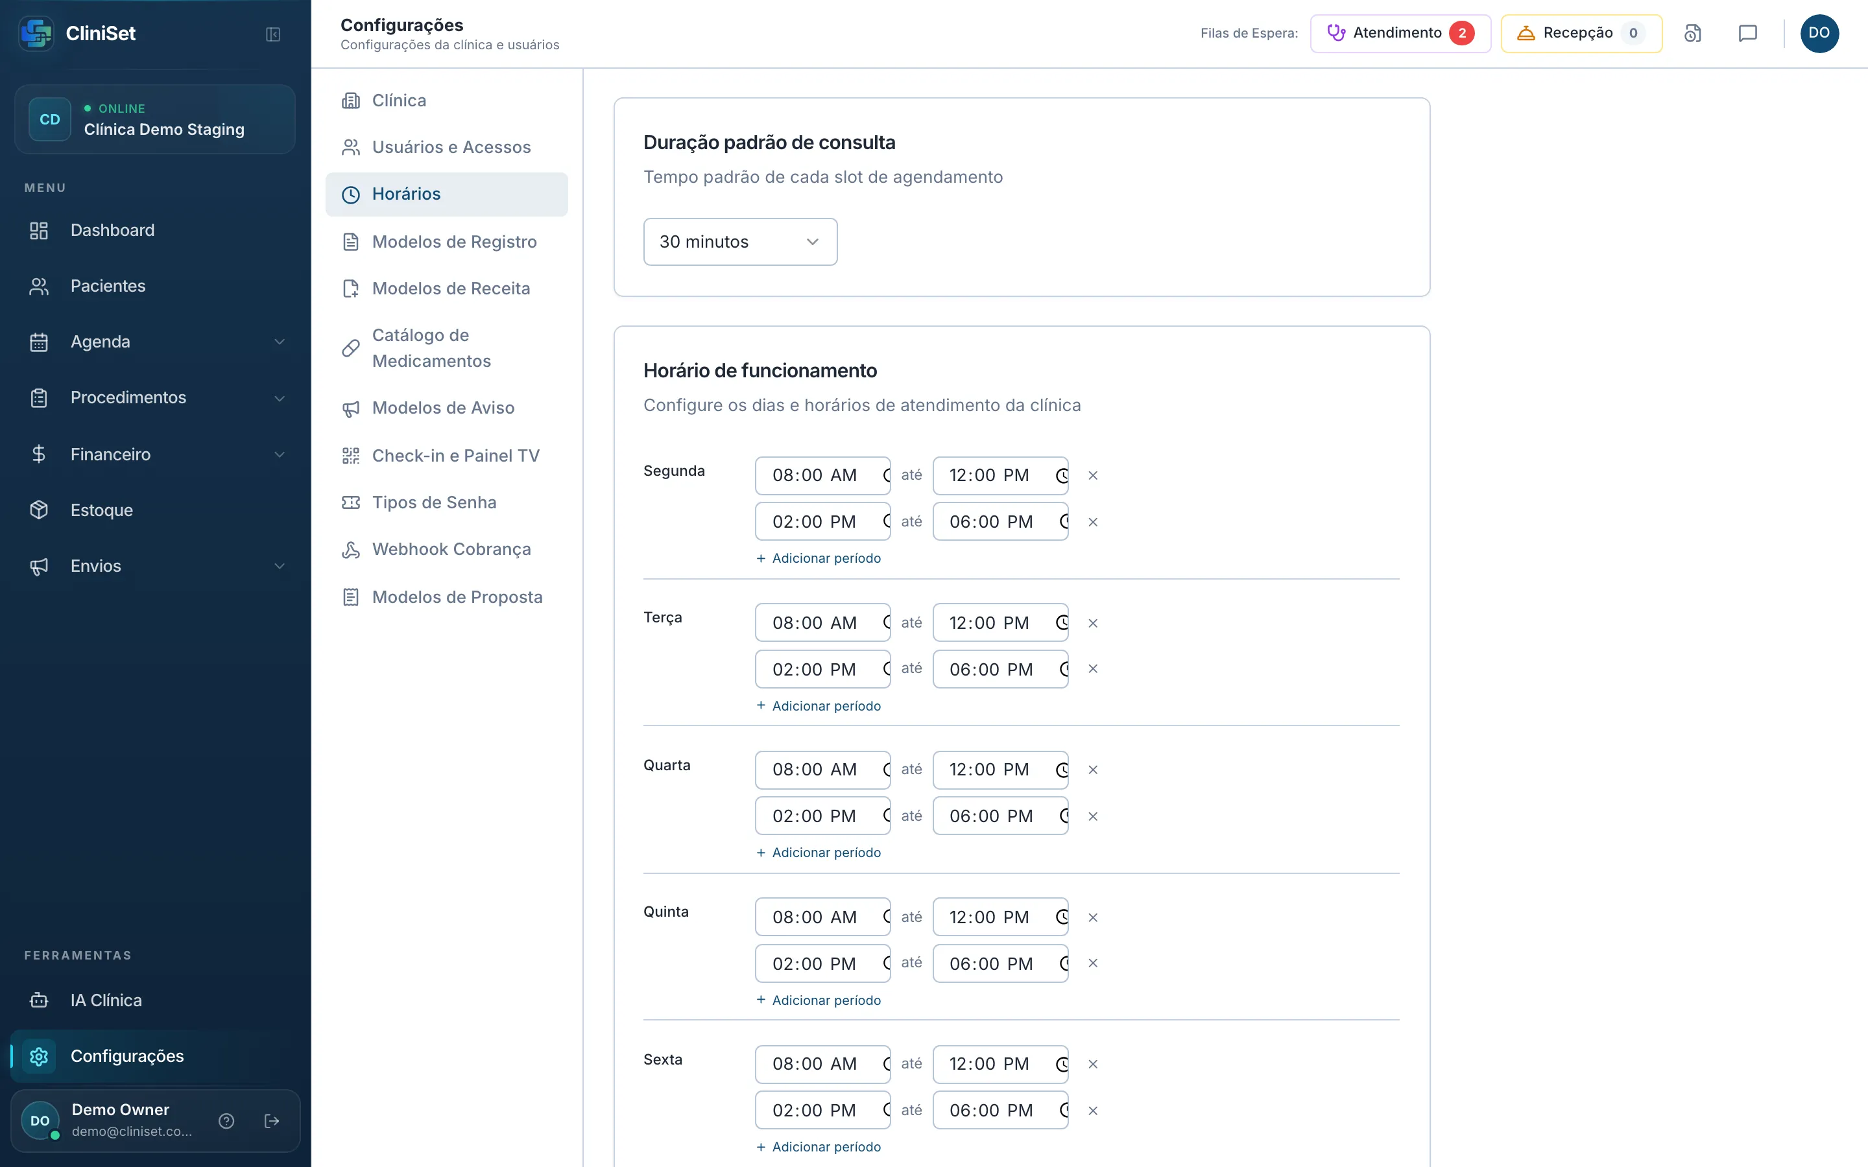Go to Modelos de Receita settings

click(446, 289)
